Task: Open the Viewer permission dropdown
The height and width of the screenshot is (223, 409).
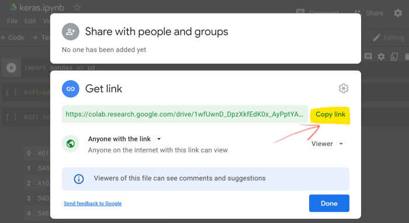Action: pos(327,144)
